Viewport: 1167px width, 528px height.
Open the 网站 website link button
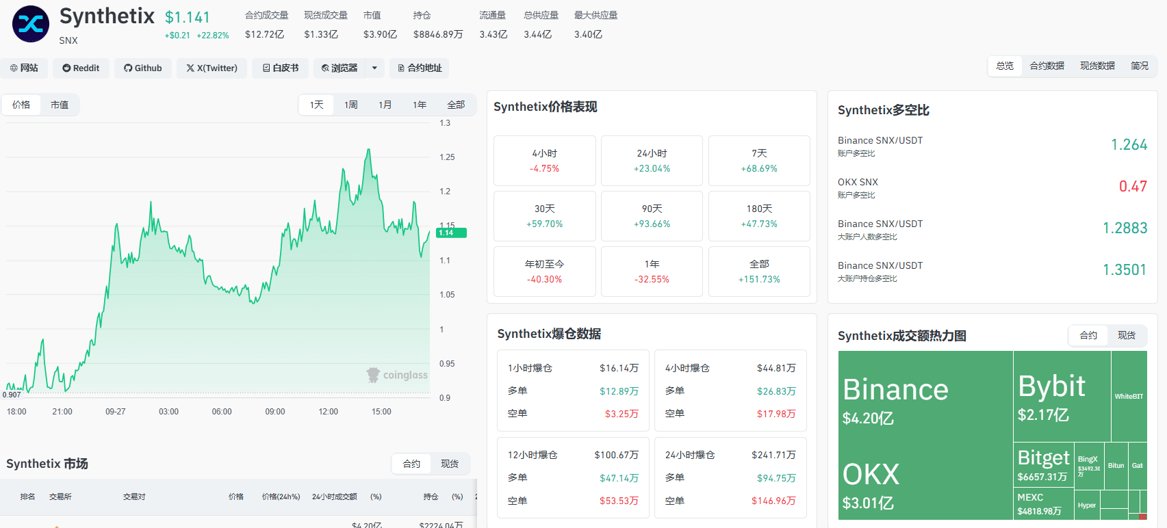pos(24,68)
